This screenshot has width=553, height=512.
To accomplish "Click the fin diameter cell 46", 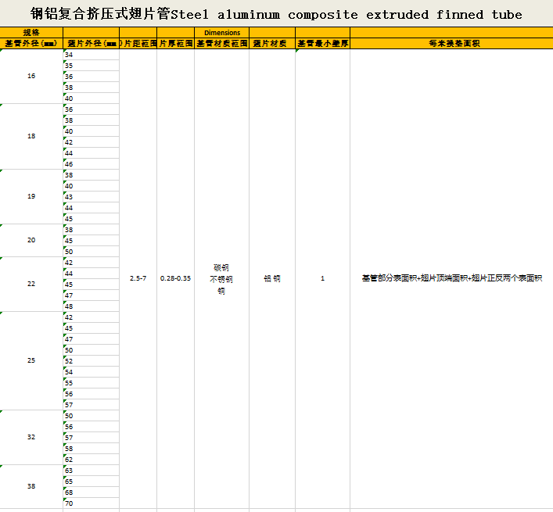I will (91, 164).
